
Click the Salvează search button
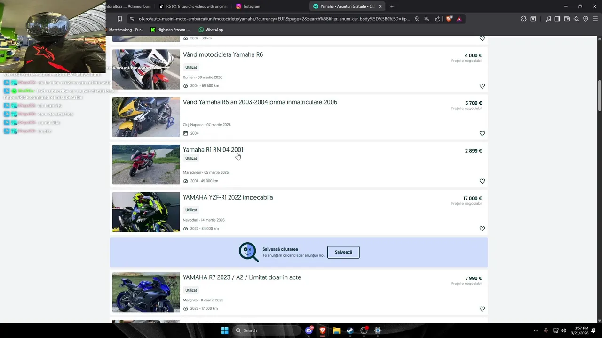click(x=343, y=252)
